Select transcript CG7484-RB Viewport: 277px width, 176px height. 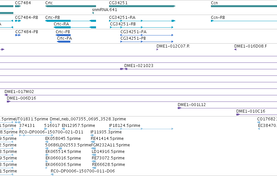(18, 21)
